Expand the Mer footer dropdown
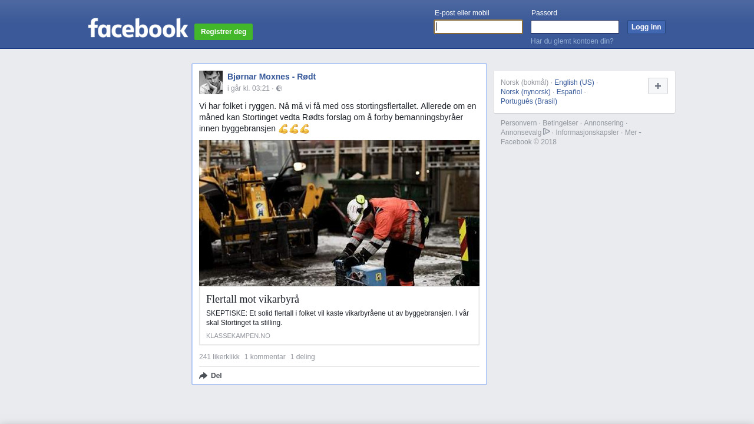Image resolution: width=754 pixels, height=424 pixels. coord(633,132)
